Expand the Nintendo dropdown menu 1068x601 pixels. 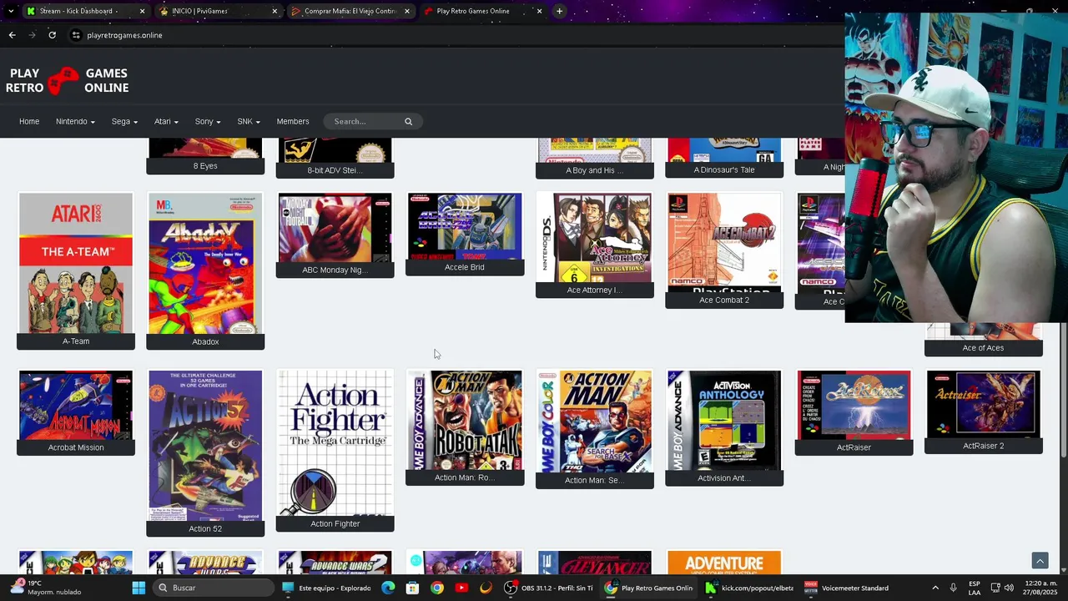75,122
